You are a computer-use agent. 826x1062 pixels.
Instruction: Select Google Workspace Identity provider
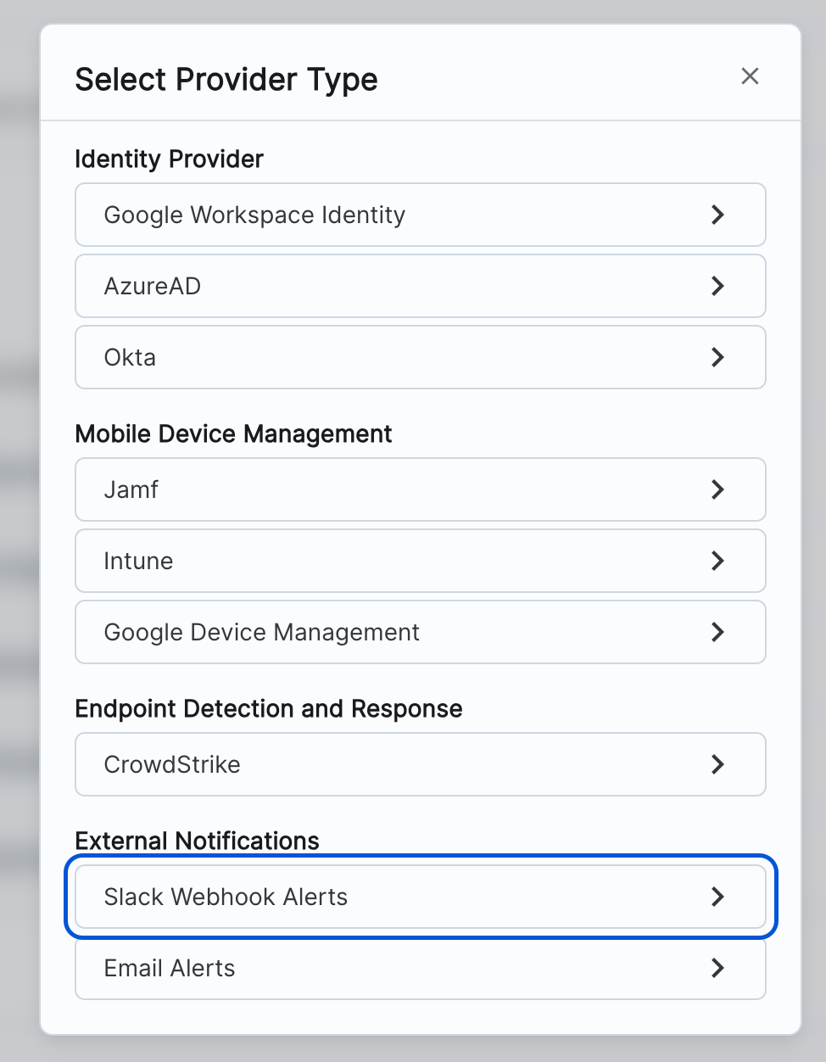pyautogui.click(x=254, y=215)
